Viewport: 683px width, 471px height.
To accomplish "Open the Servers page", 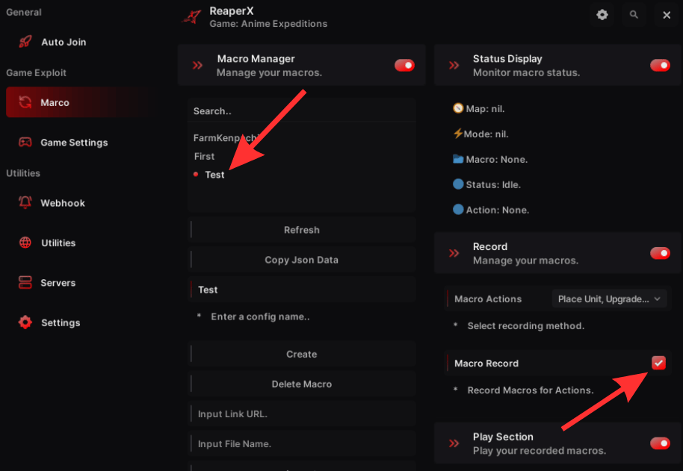I will coord(81,283).
